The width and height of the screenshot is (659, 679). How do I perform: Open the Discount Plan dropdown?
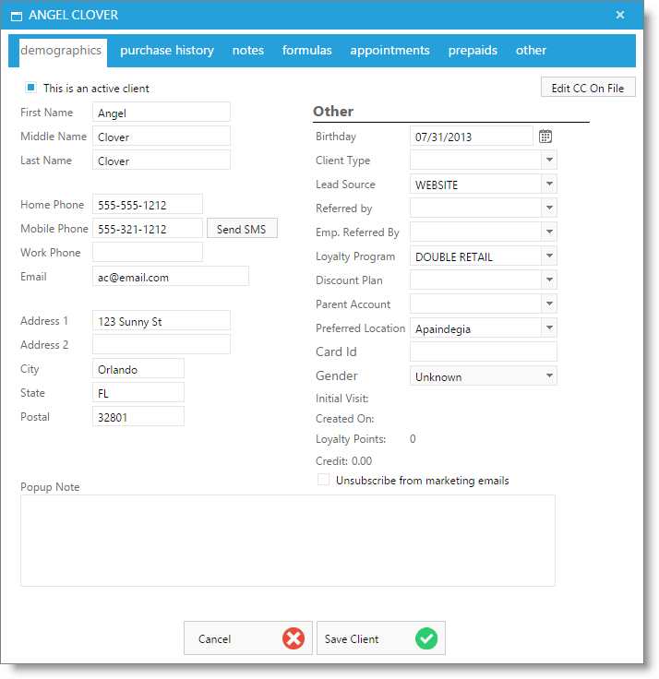click(549, 280)
